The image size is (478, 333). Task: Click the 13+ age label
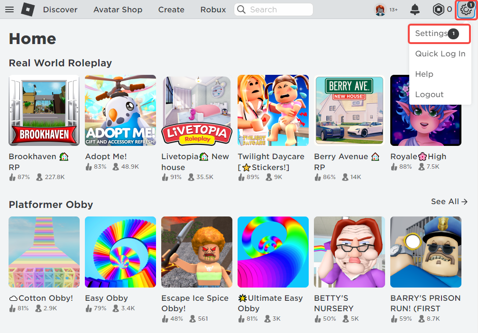pyautogui.click(x=393, y=10)
